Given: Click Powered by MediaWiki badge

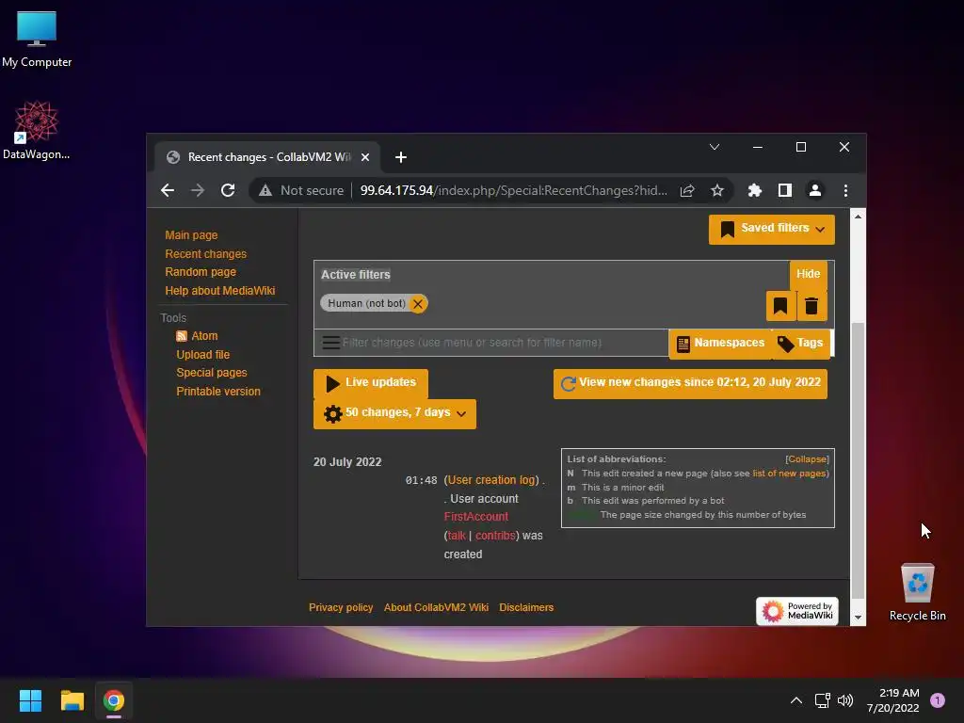Looking at the screenshot, I should point(797,611).
